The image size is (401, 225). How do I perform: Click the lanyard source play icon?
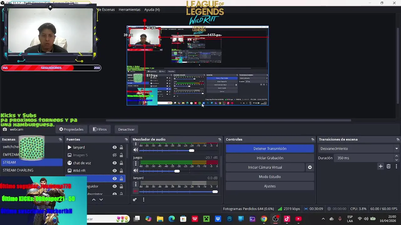[70, 147]
